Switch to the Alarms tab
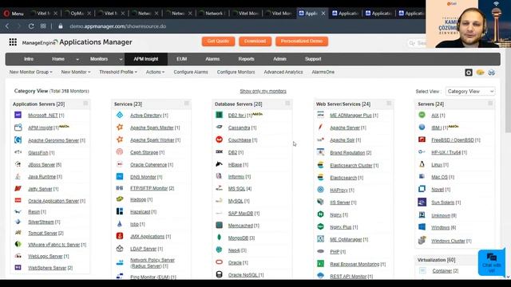This screenshot has height=287, width=511. pos(212,59)
